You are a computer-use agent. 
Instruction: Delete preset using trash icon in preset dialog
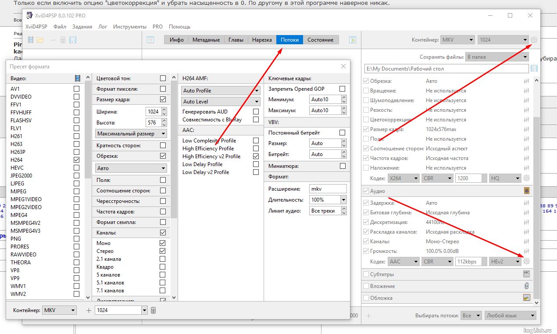pyautogui.click(x=153, y=310)
